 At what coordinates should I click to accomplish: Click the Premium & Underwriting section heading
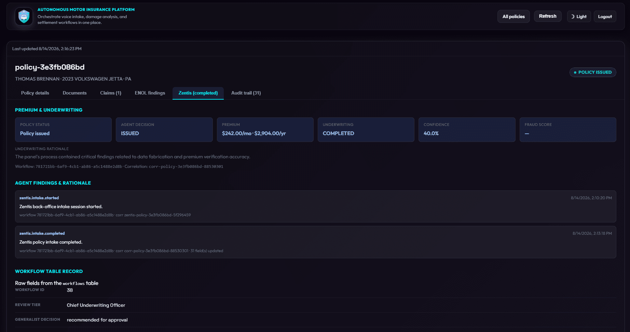tap(49, 110)
